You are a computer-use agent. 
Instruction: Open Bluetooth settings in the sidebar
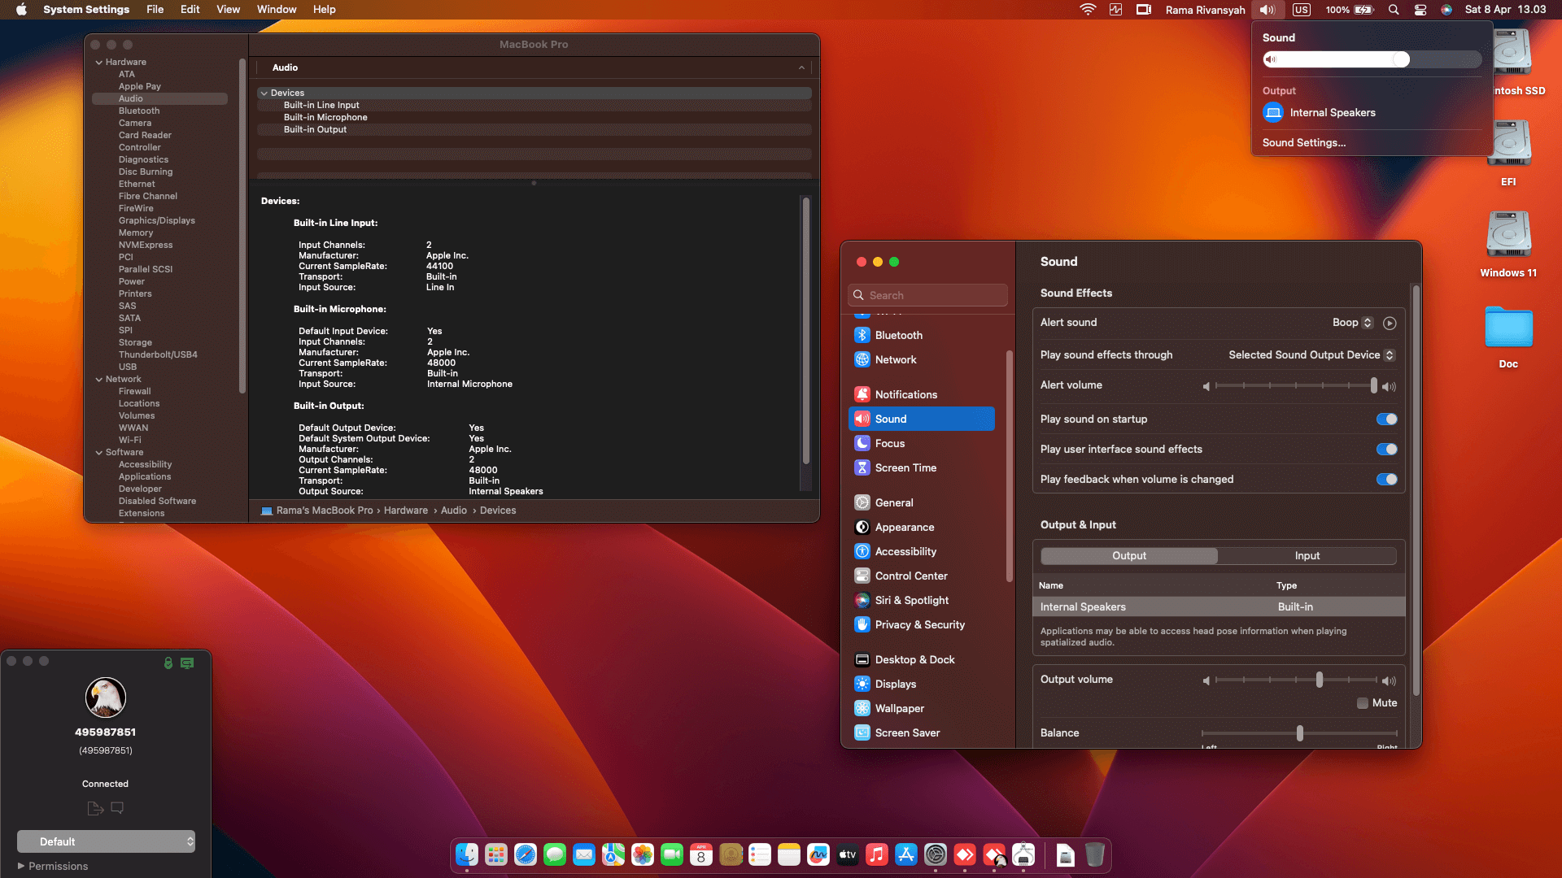coord(898,335)
